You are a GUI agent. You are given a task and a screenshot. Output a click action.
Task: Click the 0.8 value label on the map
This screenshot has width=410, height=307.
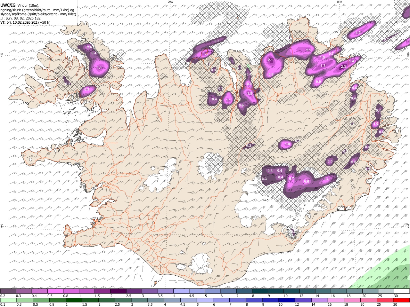[271, 74]
